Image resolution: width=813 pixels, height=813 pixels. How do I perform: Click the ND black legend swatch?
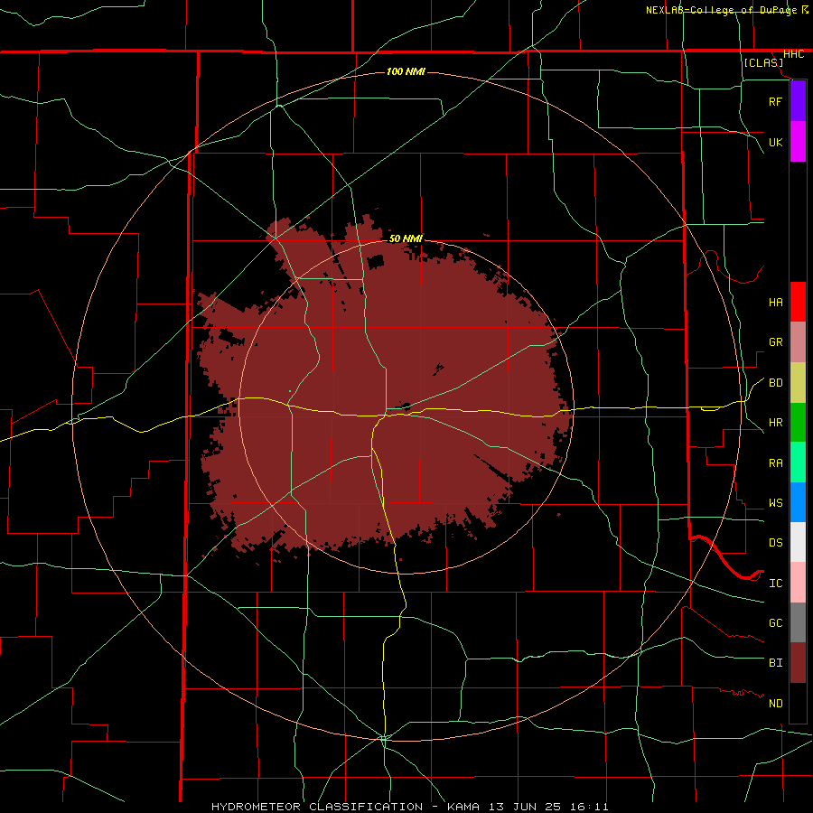(798, 703)
